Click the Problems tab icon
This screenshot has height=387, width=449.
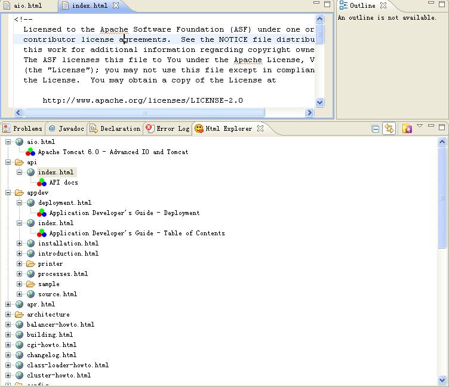click(7, 128)
